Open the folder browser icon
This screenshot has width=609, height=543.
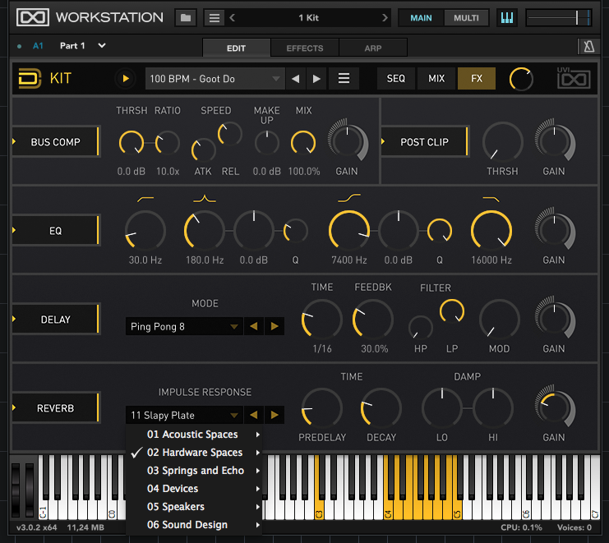coord(186,17)
